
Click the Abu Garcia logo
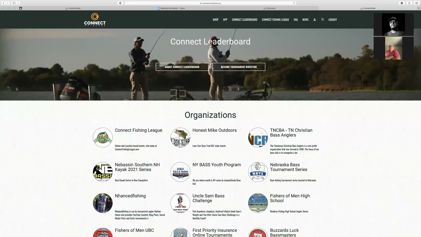pyautogui.click(x=103, y=232)
